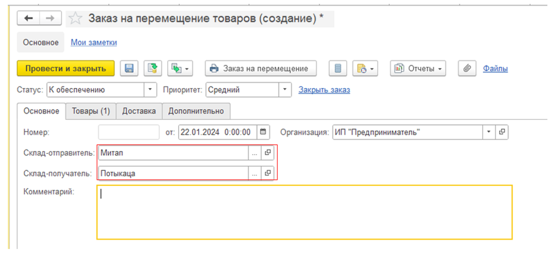Screen dimensions: 558x253
Task: Choose Склад-отправитель via ellipsis button
Action: point(254,153)
